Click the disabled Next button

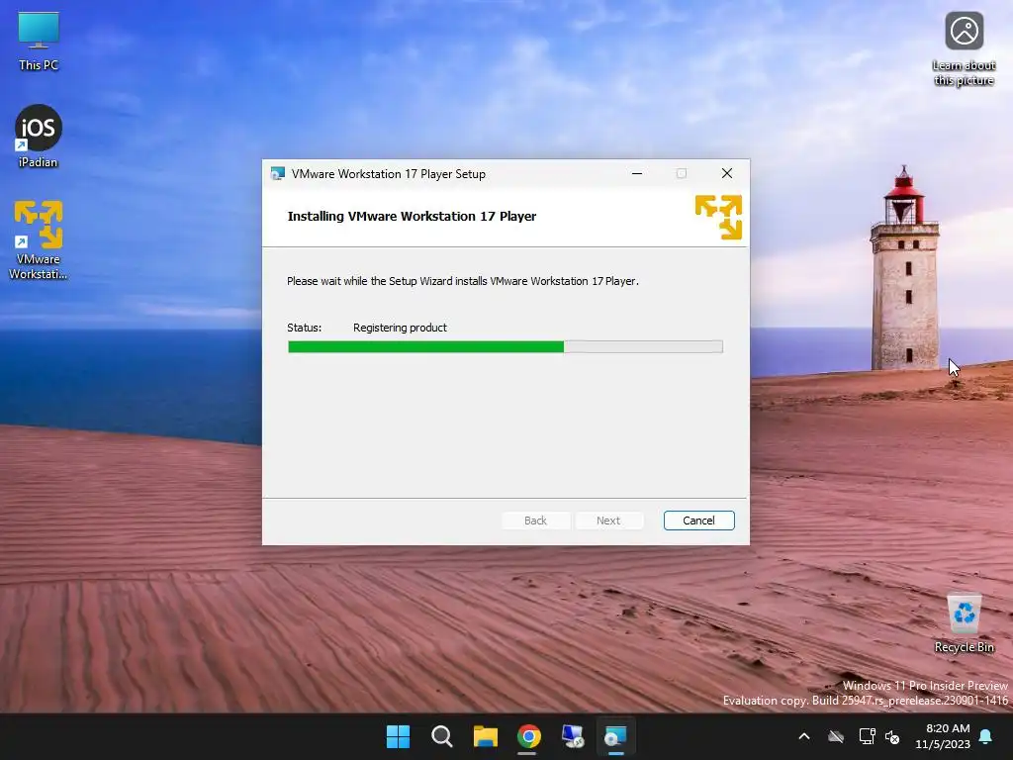pyautogui.click(x=608, y=521)
